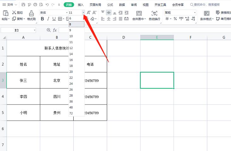Apply percent style format

point(175,19)
